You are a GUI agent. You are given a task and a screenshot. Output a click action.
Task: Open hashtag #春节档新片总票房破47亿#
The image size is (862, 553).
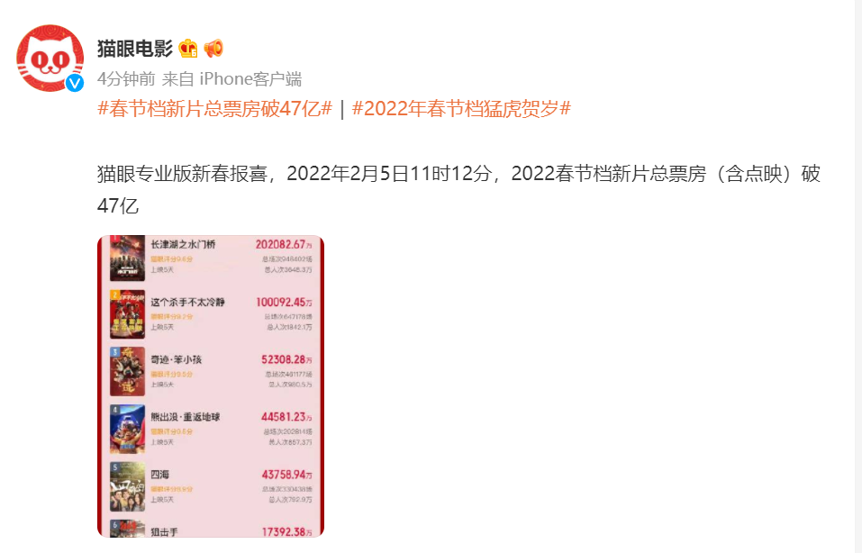coord(215,108)
